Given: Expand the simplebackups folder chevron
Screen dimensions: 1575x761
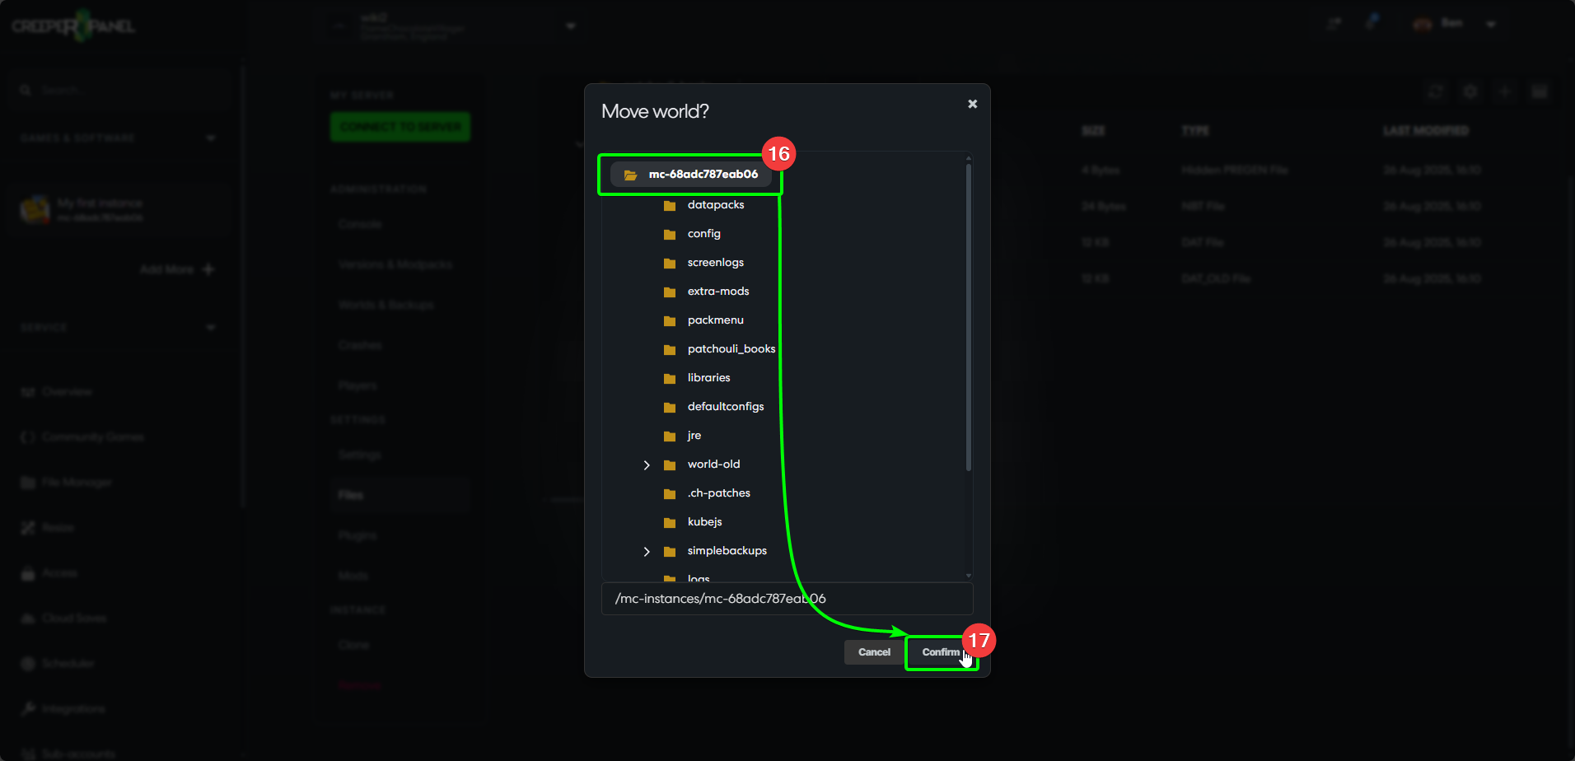Looking at the screenshot, I should click(x=647, y=552).
